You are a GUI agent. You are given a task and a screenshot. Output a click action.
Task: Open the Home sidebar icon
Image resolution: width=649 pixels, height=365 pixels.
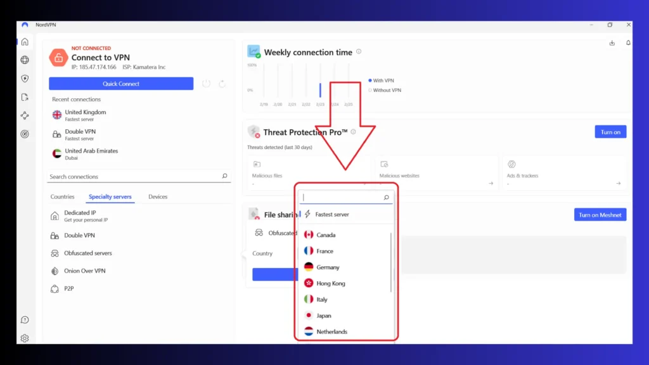click(25, 42)
